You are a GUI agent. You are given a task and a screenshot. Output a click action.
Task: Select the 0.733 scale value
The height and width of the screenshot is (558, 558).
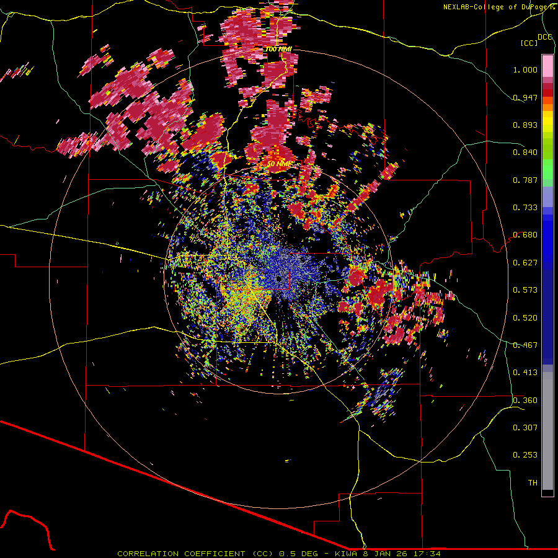(x=525, y=208)
